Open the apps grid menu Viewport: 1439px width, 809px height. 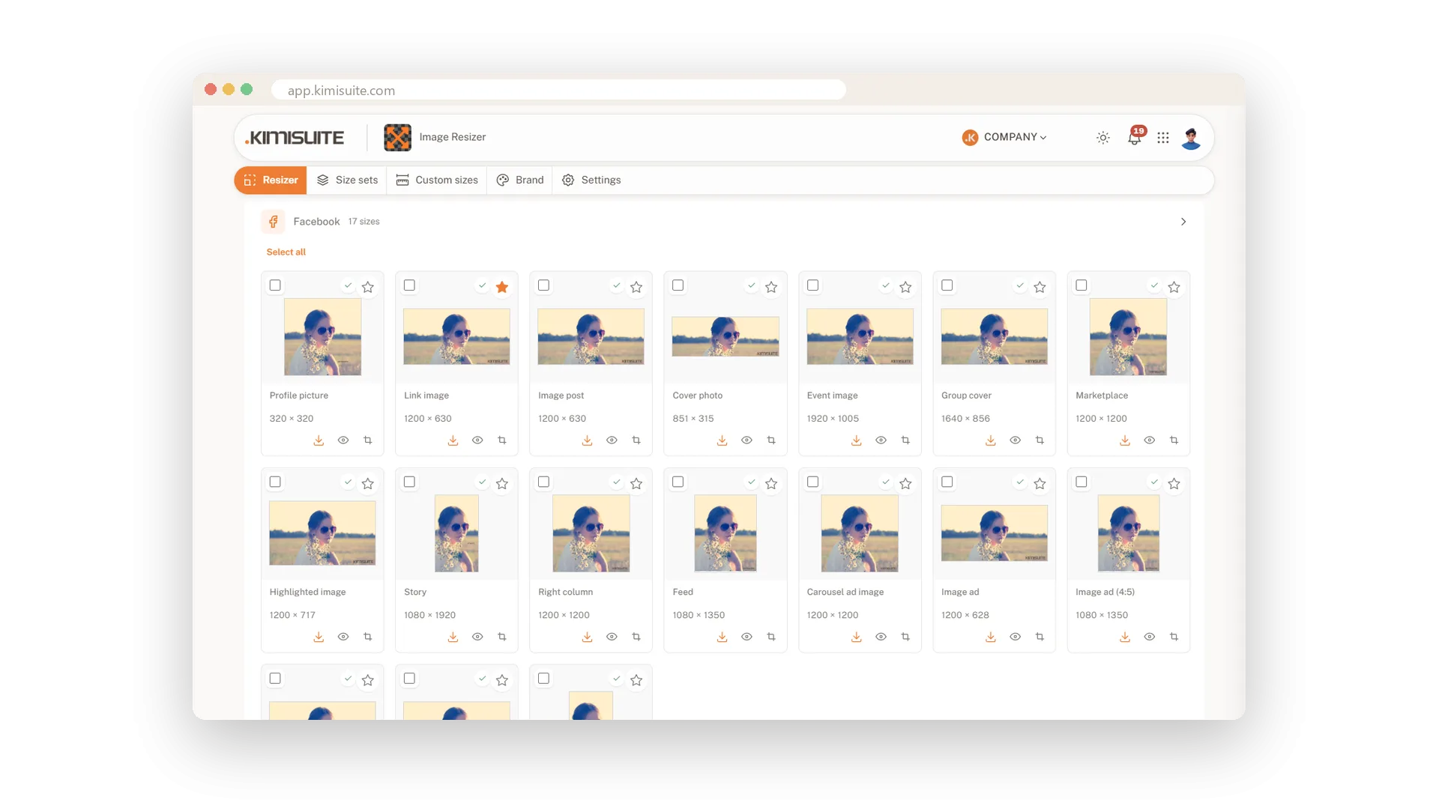(x=1163, y=138)
